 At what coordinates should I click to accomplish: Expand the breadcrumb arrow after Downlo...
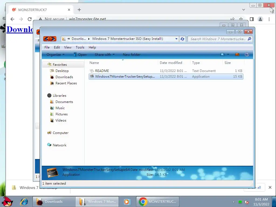[x=89, y=39]
